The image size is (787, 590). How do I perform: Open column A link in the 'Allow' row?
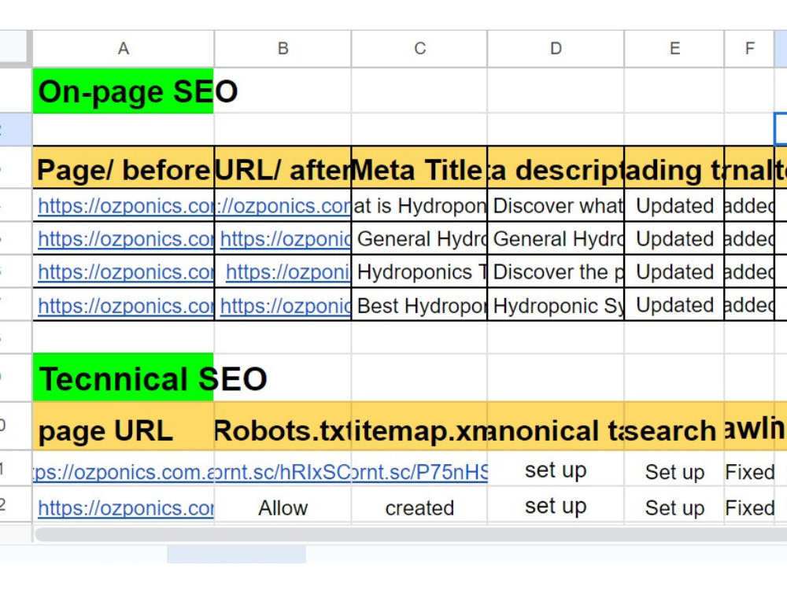pyautogui.click(x=125, y=508)
